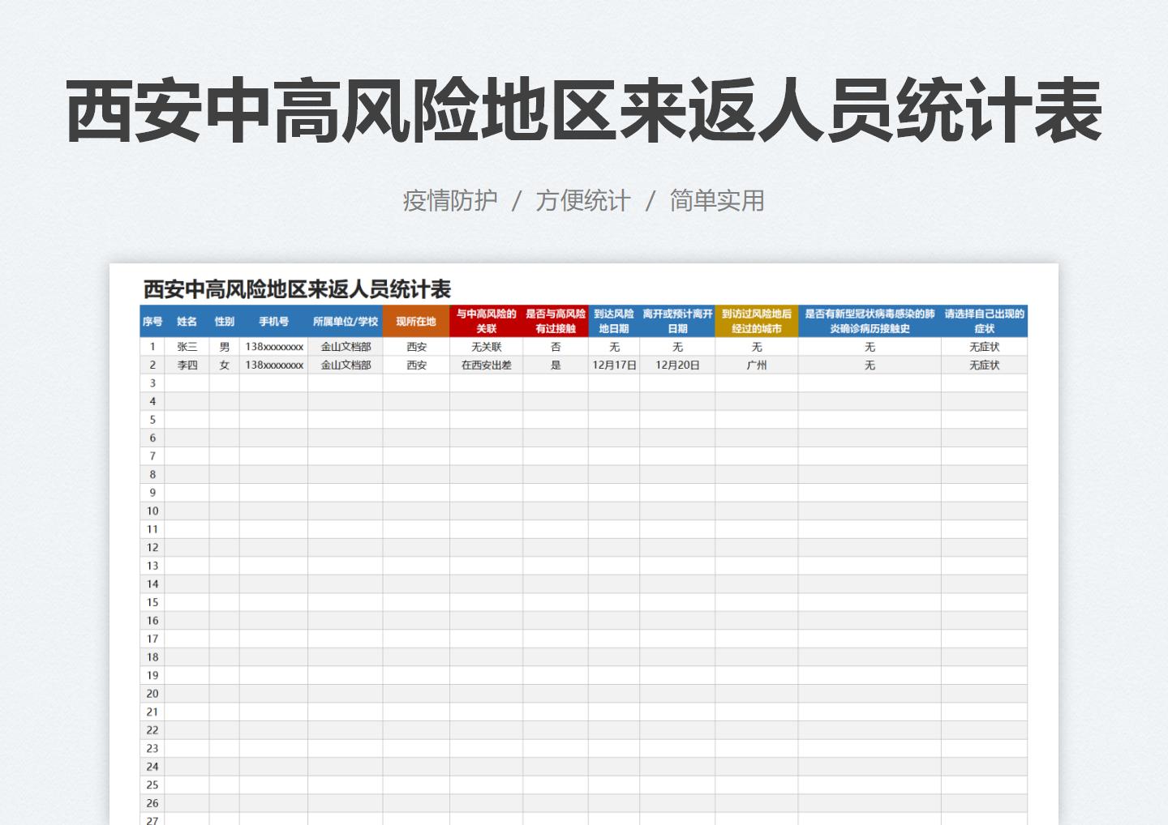Click the 无症状 cell in row 1
Viewport: 1168px width, 825px height.
[x=983, y=346]
